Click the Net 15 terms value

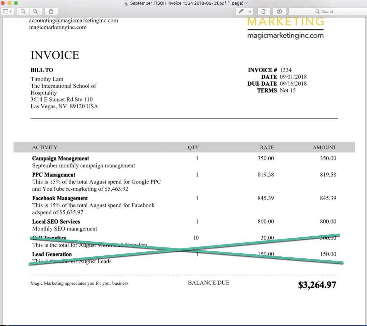(x=288, y=90)
